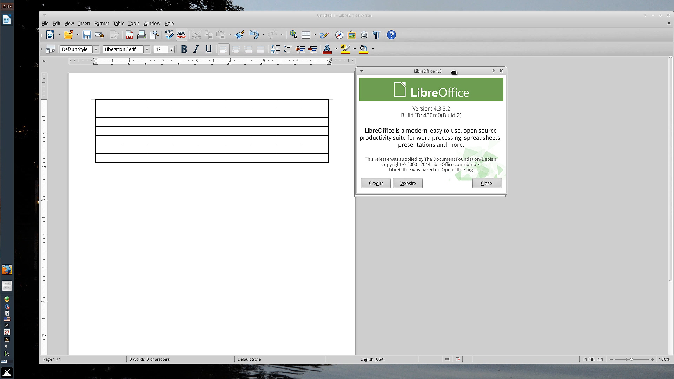Screen dimensions: 674x379
Task: Send document as e-mail attachment
Action: 99,35
